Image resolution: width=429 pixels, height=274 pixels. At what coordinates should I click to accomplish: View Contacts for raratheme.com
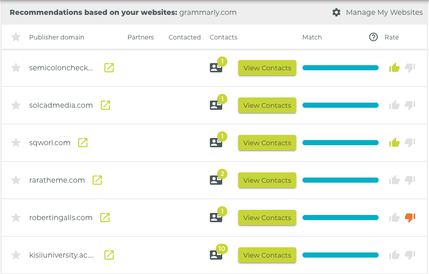267,180
